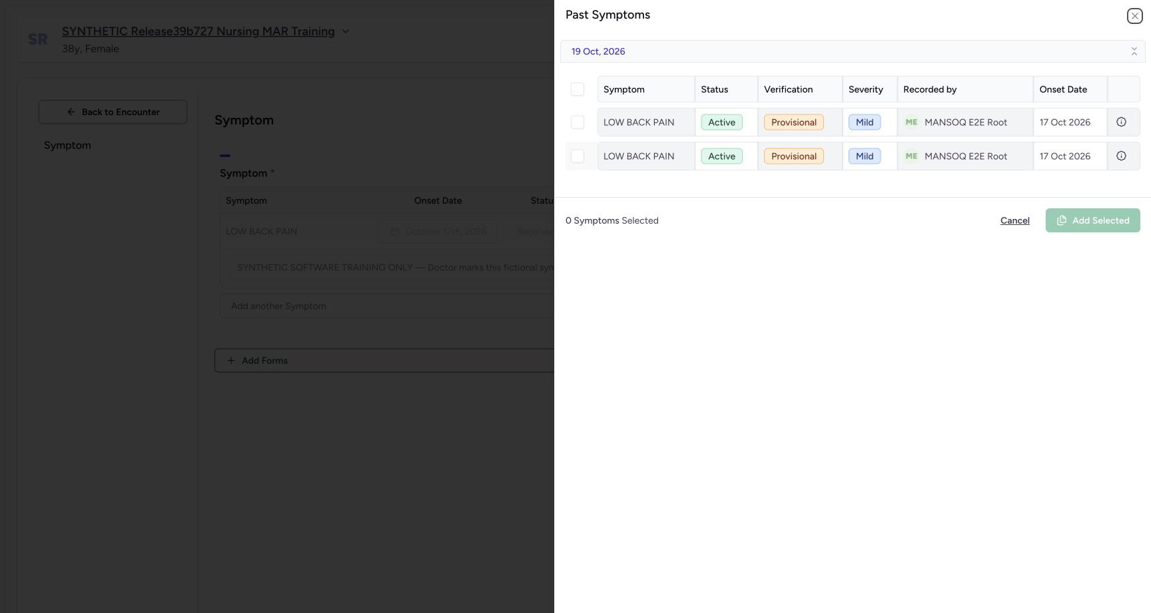The image size is (1151, 613).
Task: Click the ME avatar in second row
Action: [x=911, y=156]
